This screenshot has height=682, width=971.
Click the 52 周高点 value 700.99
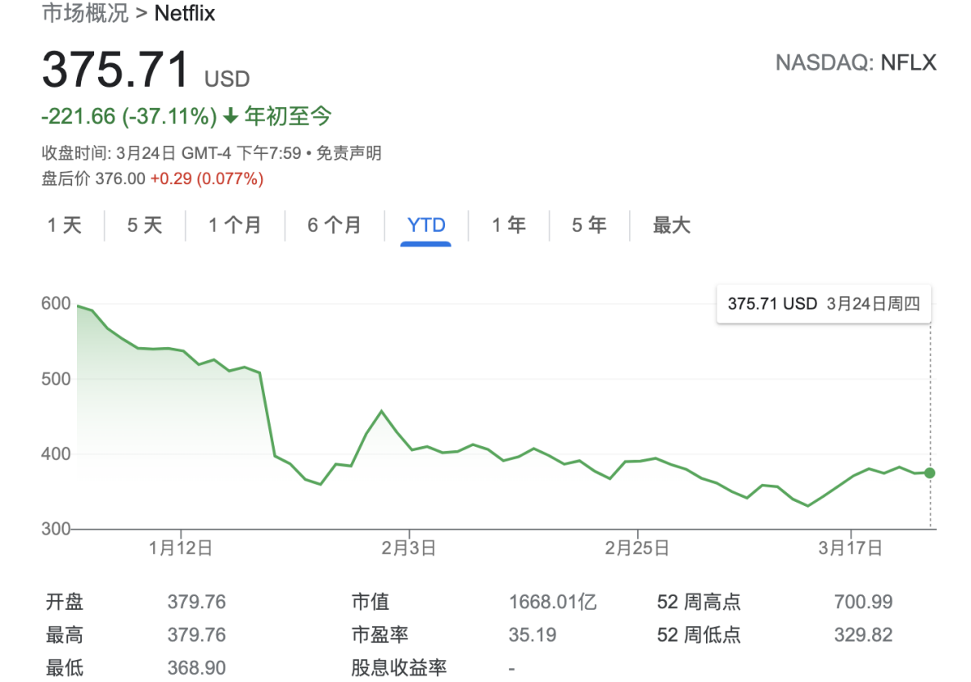click(x=863, y=601)
